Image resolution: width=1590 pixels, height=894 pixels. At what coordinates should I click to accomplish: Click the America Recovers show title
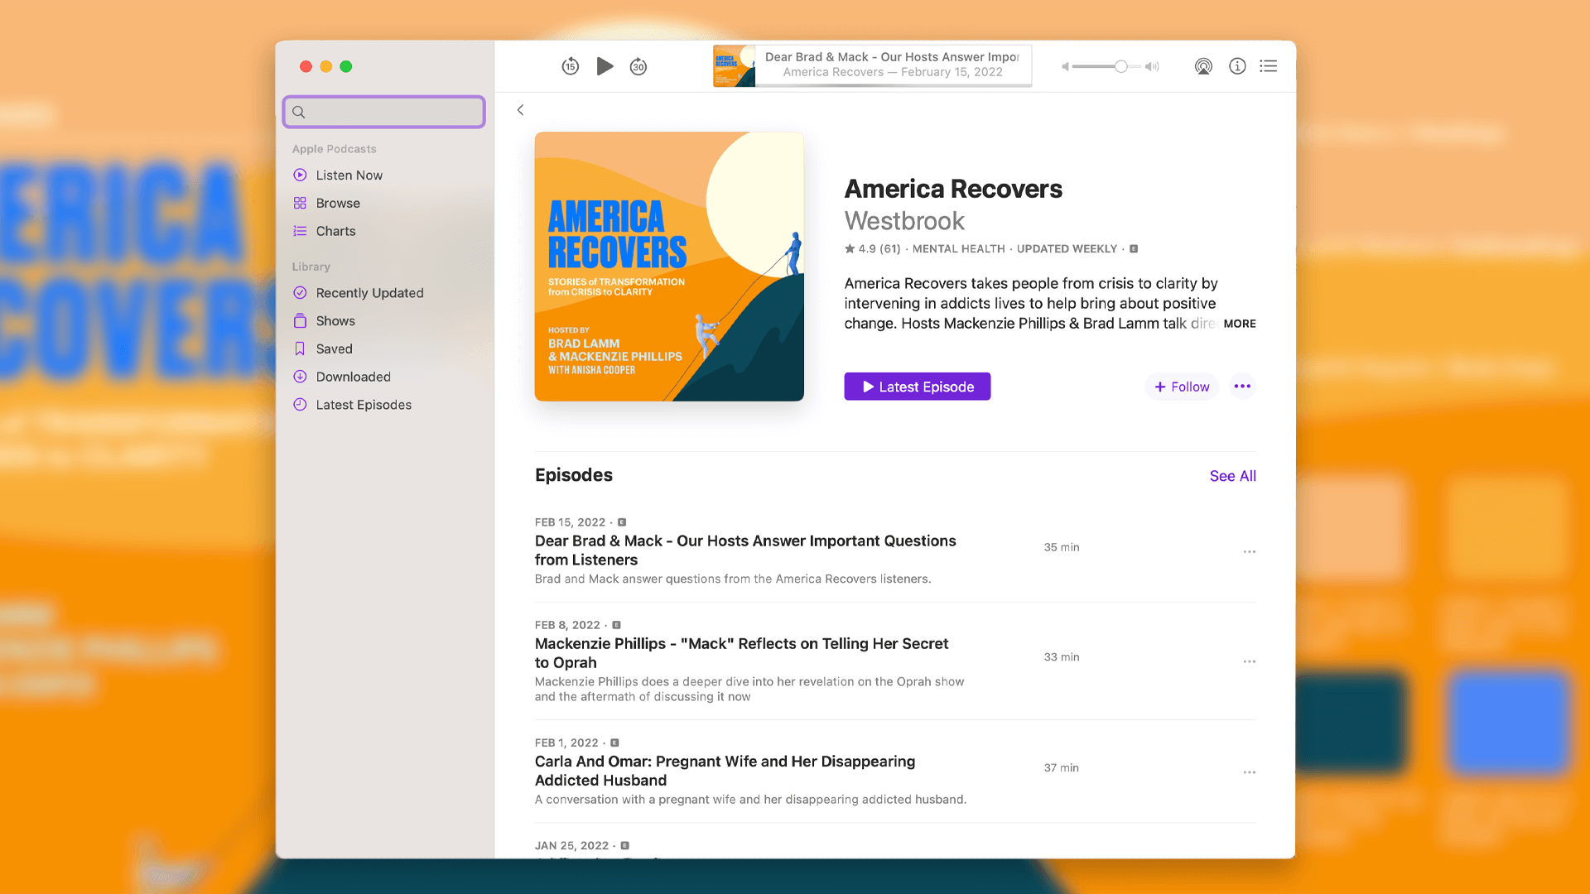(x=953, y=189)
